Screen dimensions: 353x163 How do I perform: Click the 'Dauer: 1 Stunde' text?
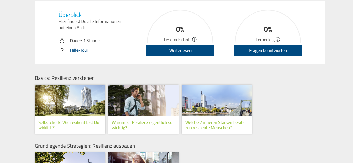(85, 41)
